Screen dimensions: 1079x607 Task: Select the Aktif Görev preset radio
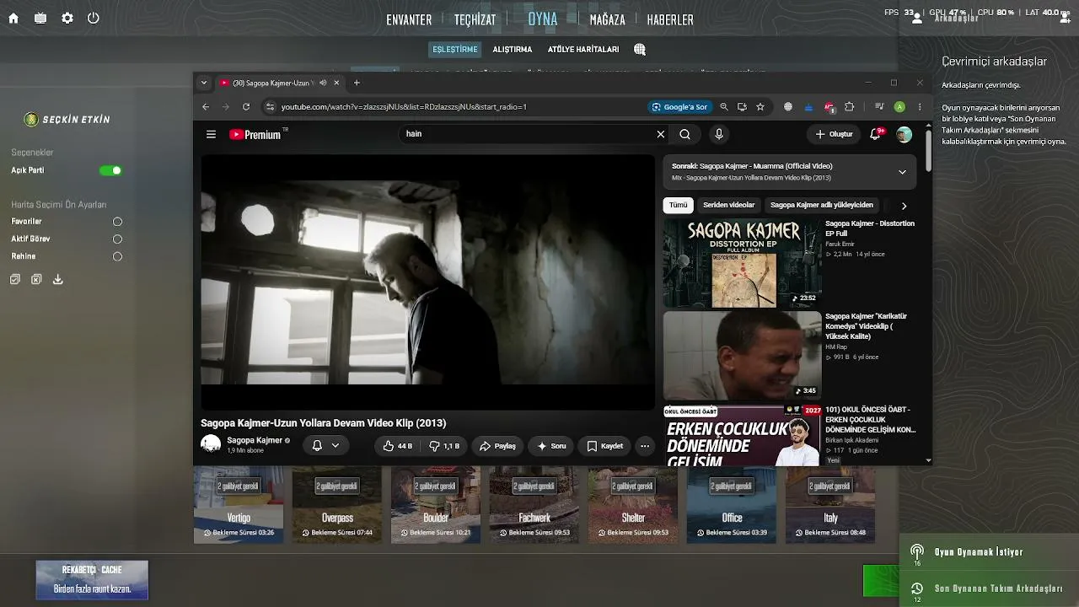tap(117, 239)
